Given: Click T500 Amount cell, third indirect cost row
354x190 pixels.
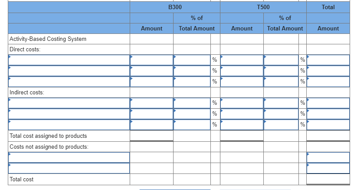Looking at the screenshot, I should pyautogui.click(x=242, y=125).
